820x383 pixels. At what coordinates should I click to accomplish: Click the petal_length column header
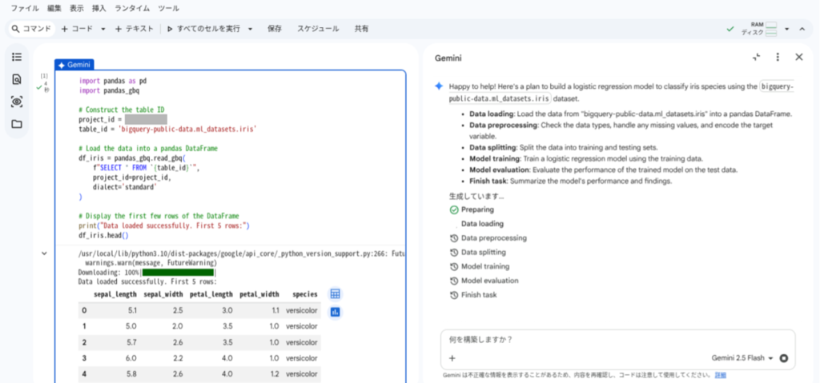211,295
